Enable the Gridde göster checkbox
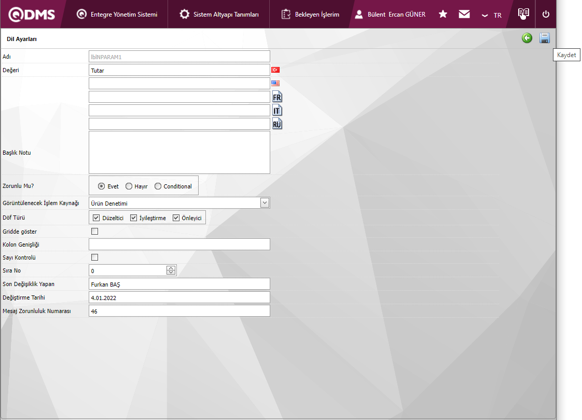582x420 pixels. point(94,232)
